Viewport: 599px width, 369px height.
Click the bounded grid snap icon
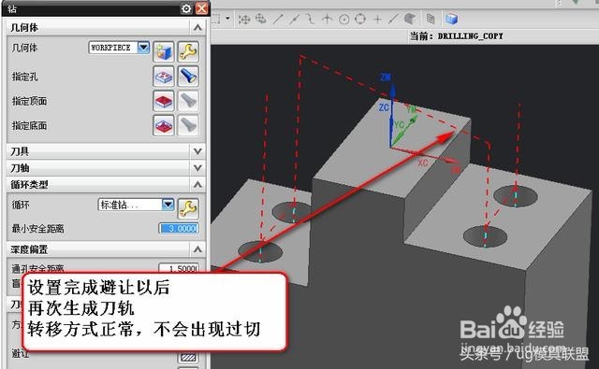431,19
